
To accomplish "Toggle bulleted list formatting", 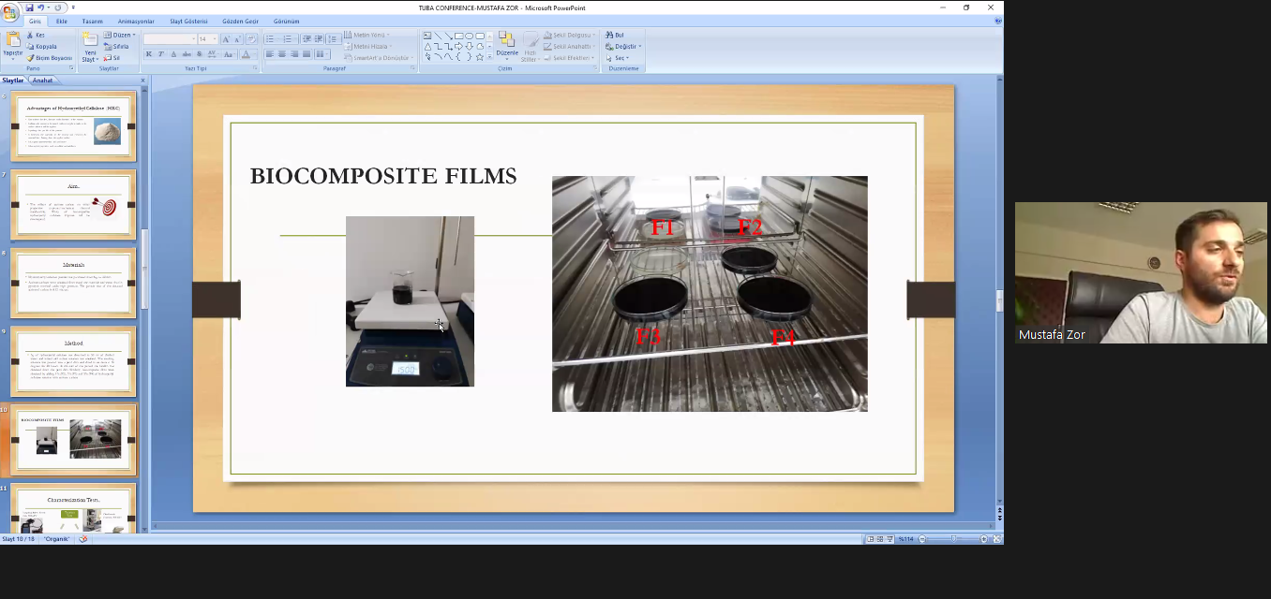I will click(270, 39).
